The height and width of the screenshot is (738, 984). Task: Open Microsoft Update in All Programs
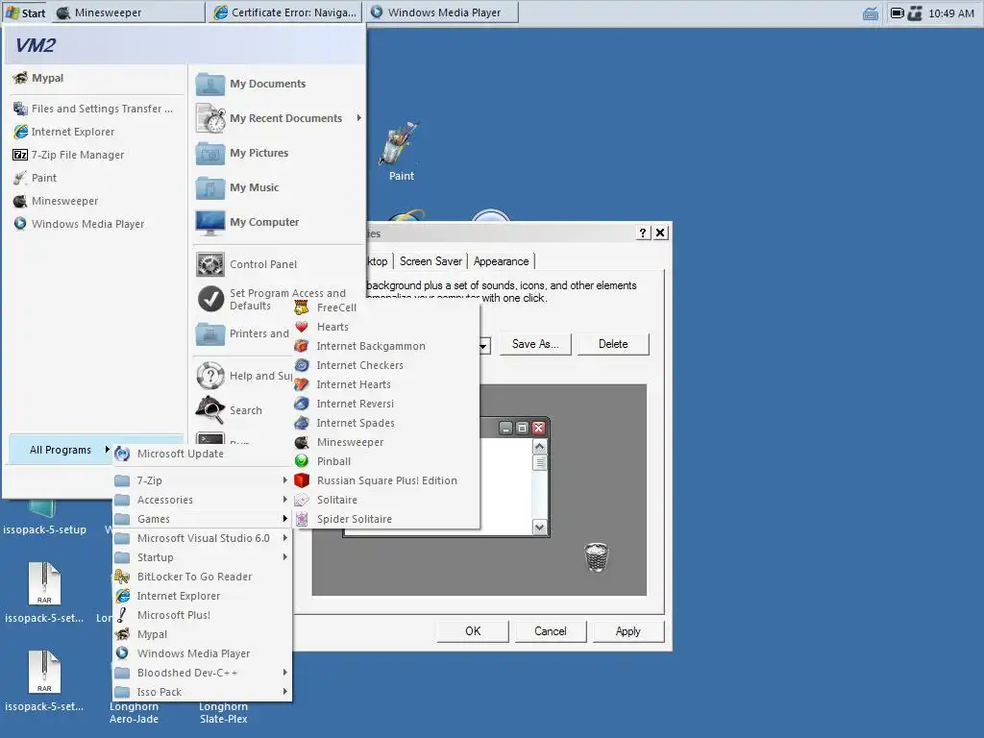pos(202,454)
